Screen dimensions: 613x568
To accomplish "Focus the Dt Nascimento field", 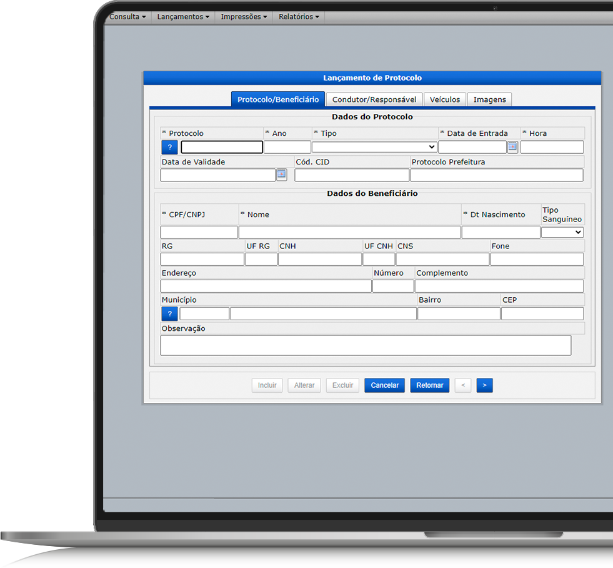I will [501, 232].
